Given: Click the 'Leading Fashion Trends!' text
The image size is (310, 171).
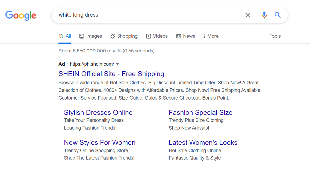Looking at the screenshot, I should tap(90, 128).
